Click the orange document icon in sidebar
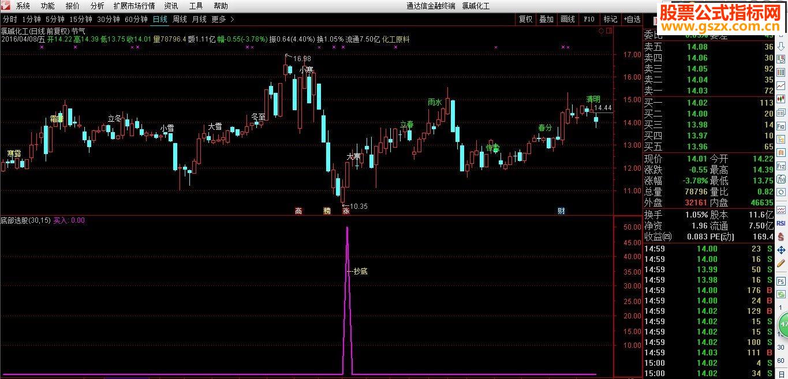Screen dimensions: 788x379 781,152
